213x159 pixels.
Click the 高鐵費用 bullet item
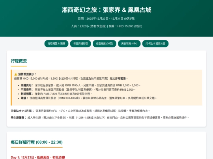click(80, 85)
